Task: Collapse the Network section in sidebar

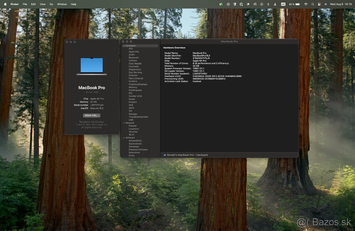Action: point(124,123)
